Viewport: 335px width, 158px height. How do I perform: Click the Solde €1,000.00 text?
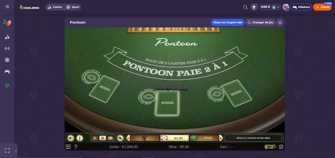click(x=124, y=147)
